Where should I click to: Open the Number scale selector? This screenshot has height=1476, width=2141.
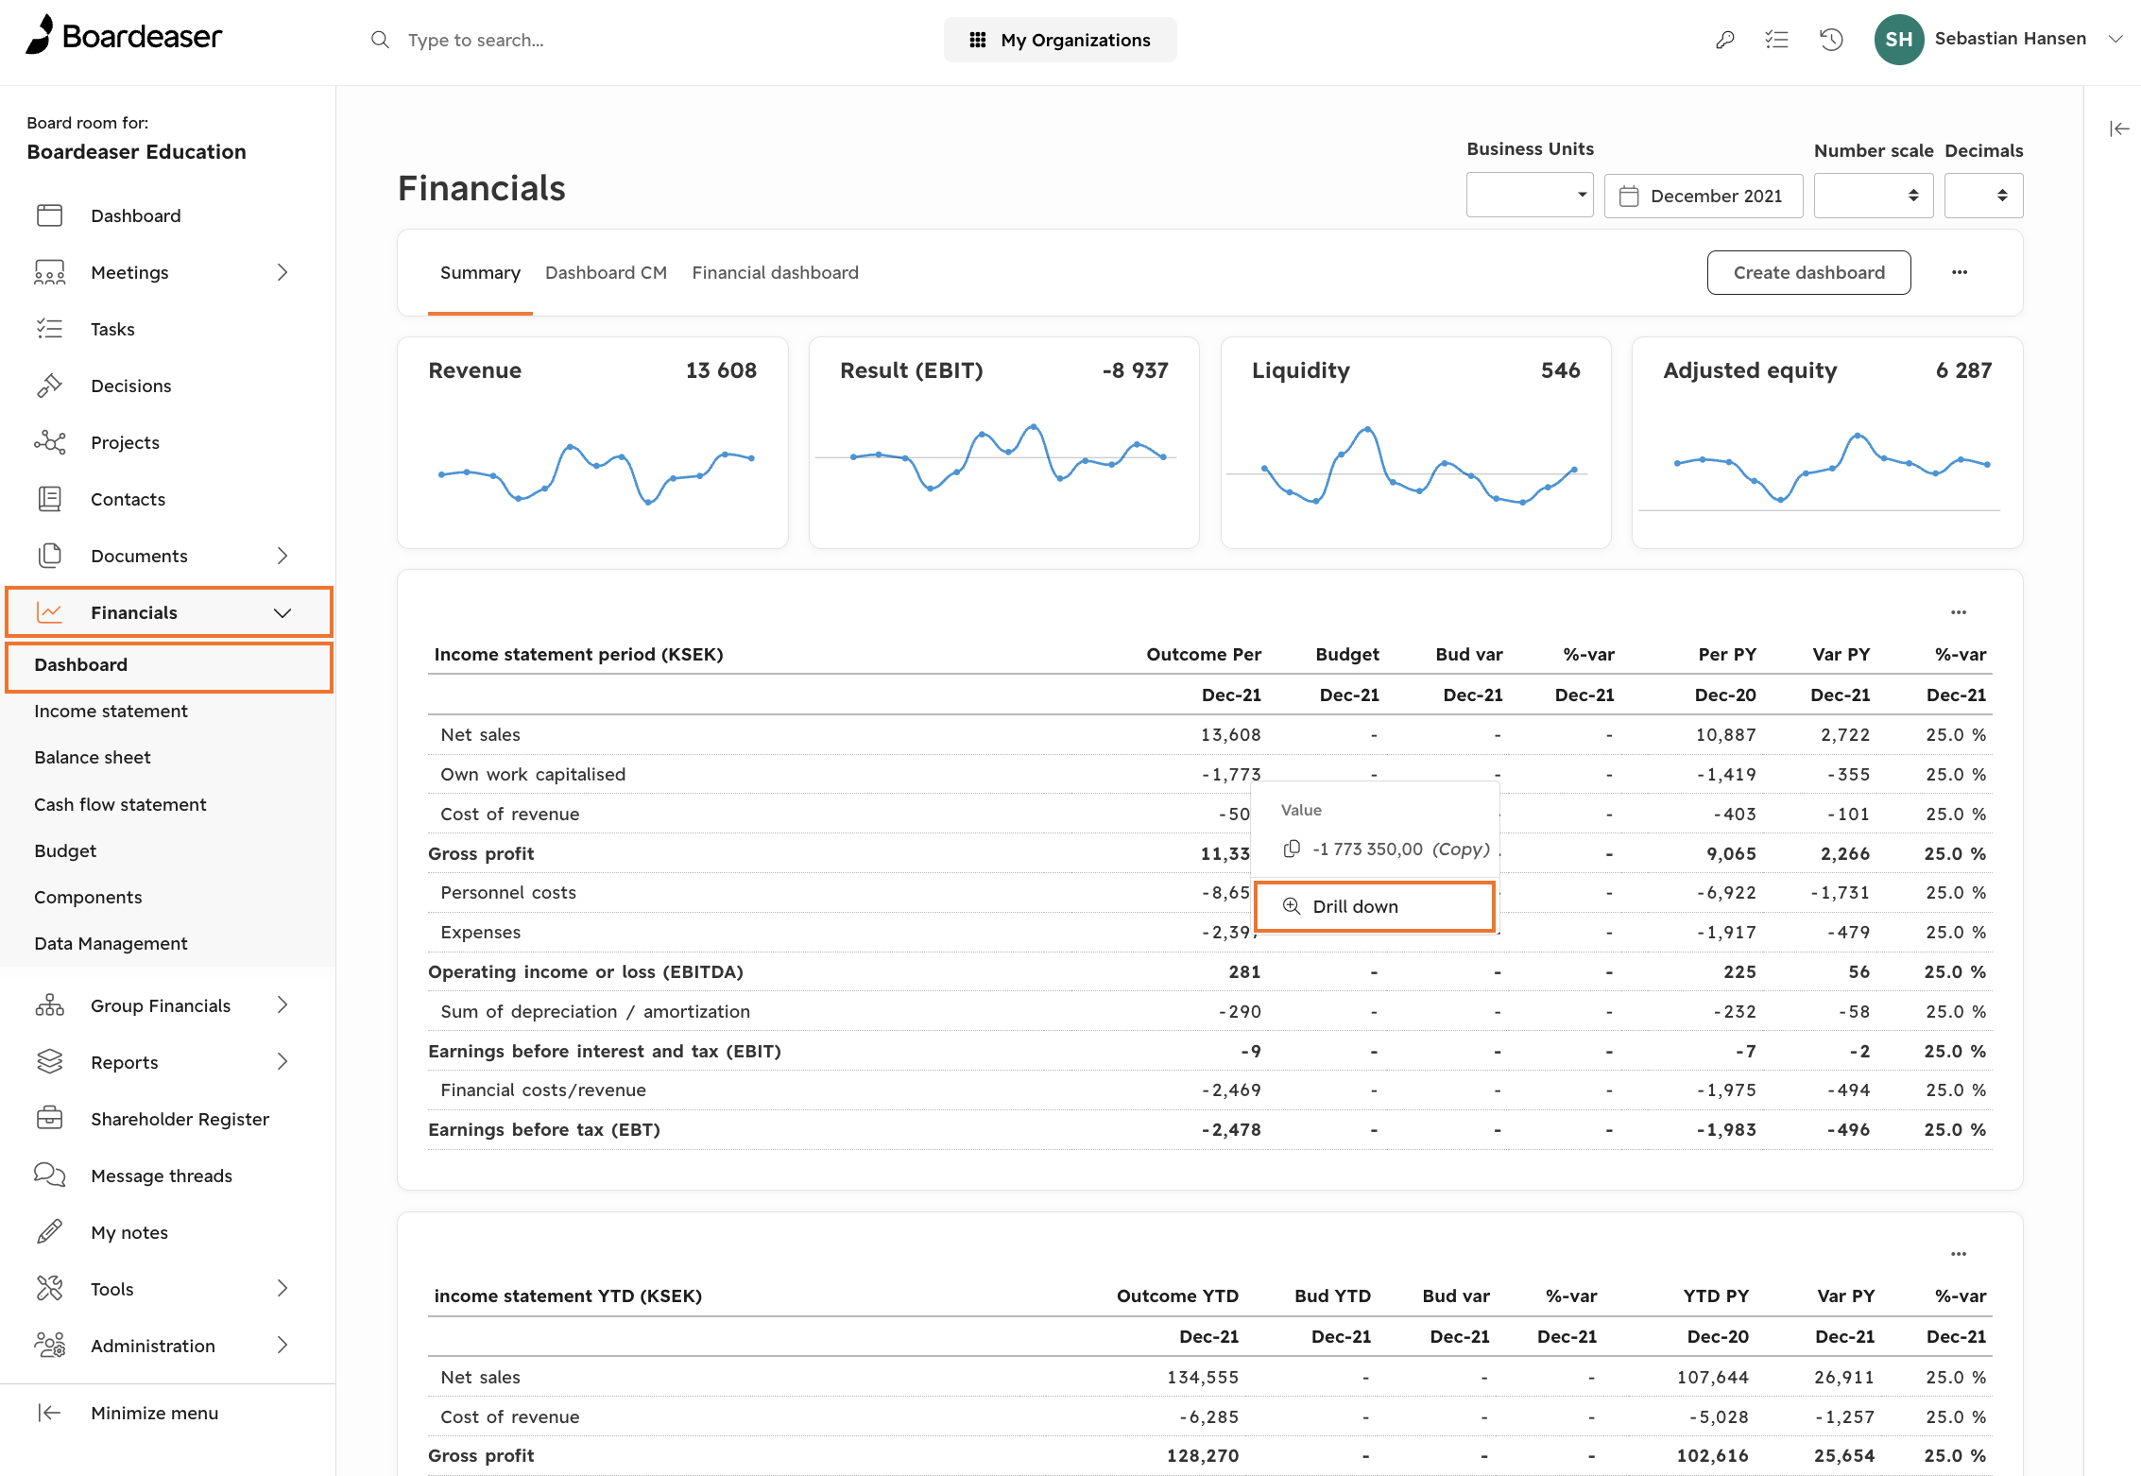coord(1874,196)
